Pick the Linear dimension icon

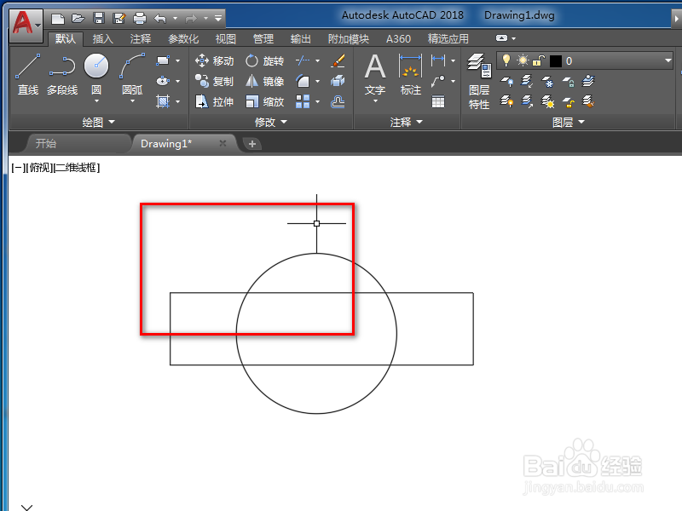438,60
